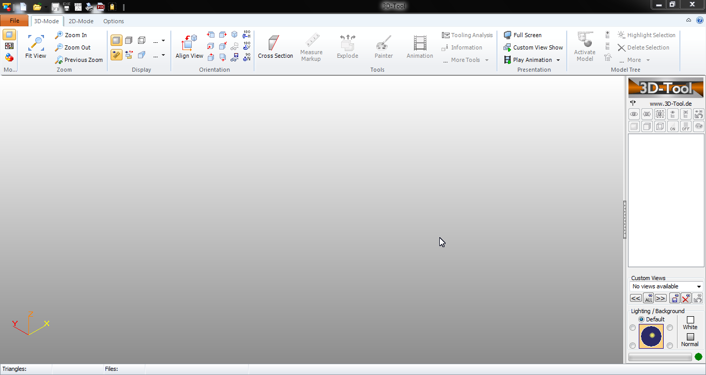Click the PDF export icon in title bar

point(78,7)
